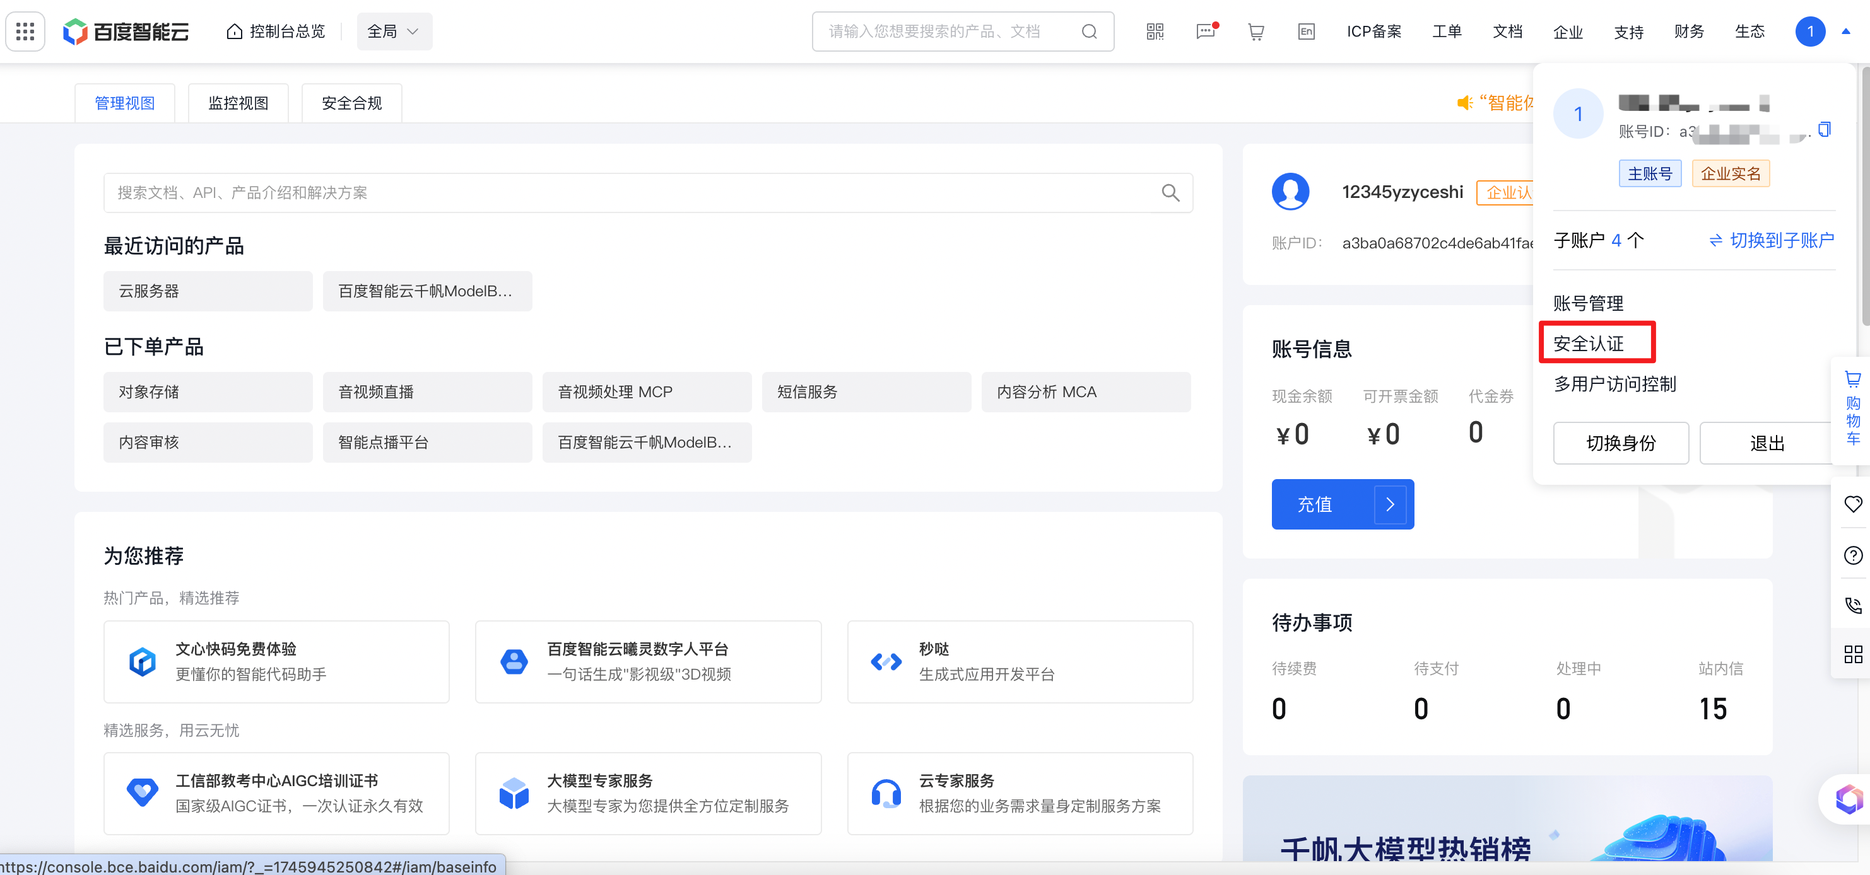Viewport: 1870px width, 875px height.
Task: Click the 主账号 tag
Action: click(1649, 173)
